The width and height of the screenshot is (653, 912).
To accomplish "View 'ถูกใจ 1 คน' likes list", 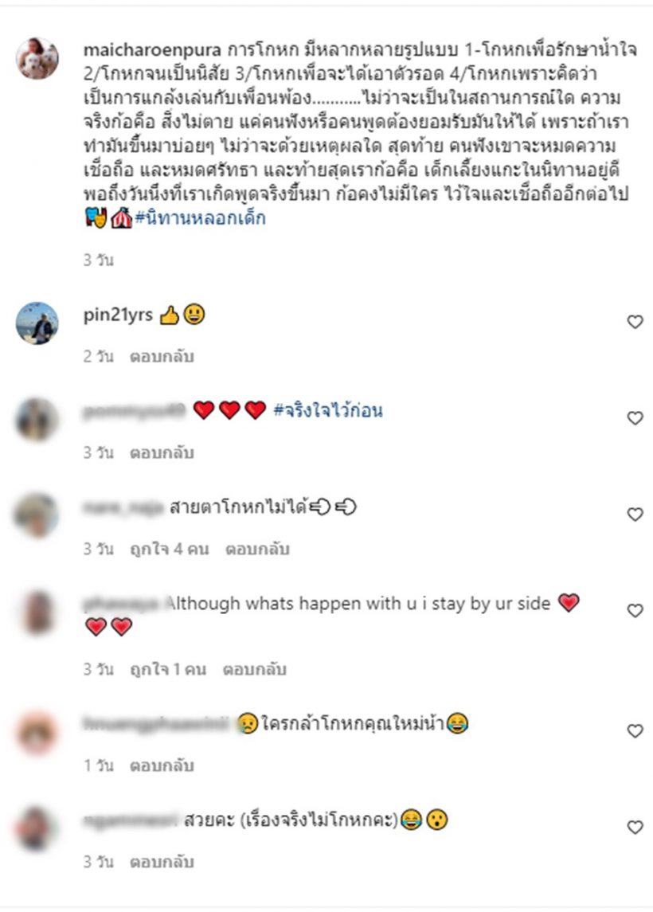I will [x=167, y=669].
